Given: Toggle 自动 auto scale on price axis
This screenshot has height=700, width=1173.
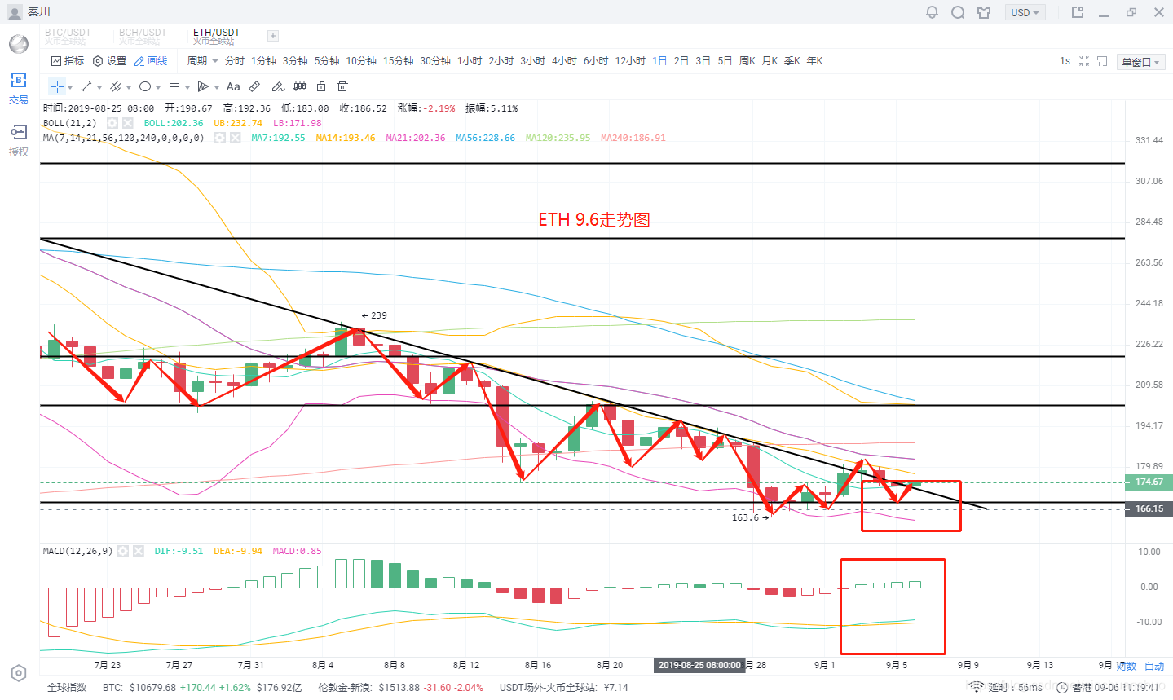Looking at the screenshot, I should click(1154, 666).
